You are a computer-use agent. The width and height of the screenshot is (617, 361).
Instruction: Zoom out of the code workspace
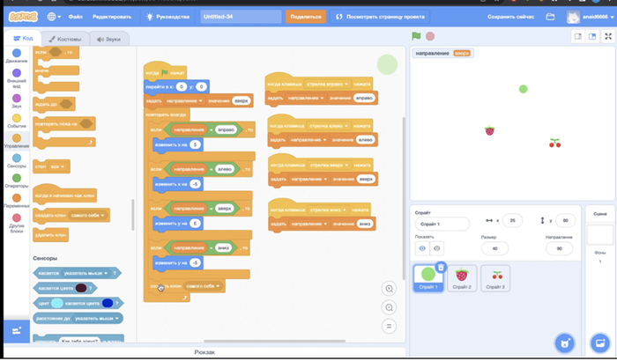click(x=389, y=307)
